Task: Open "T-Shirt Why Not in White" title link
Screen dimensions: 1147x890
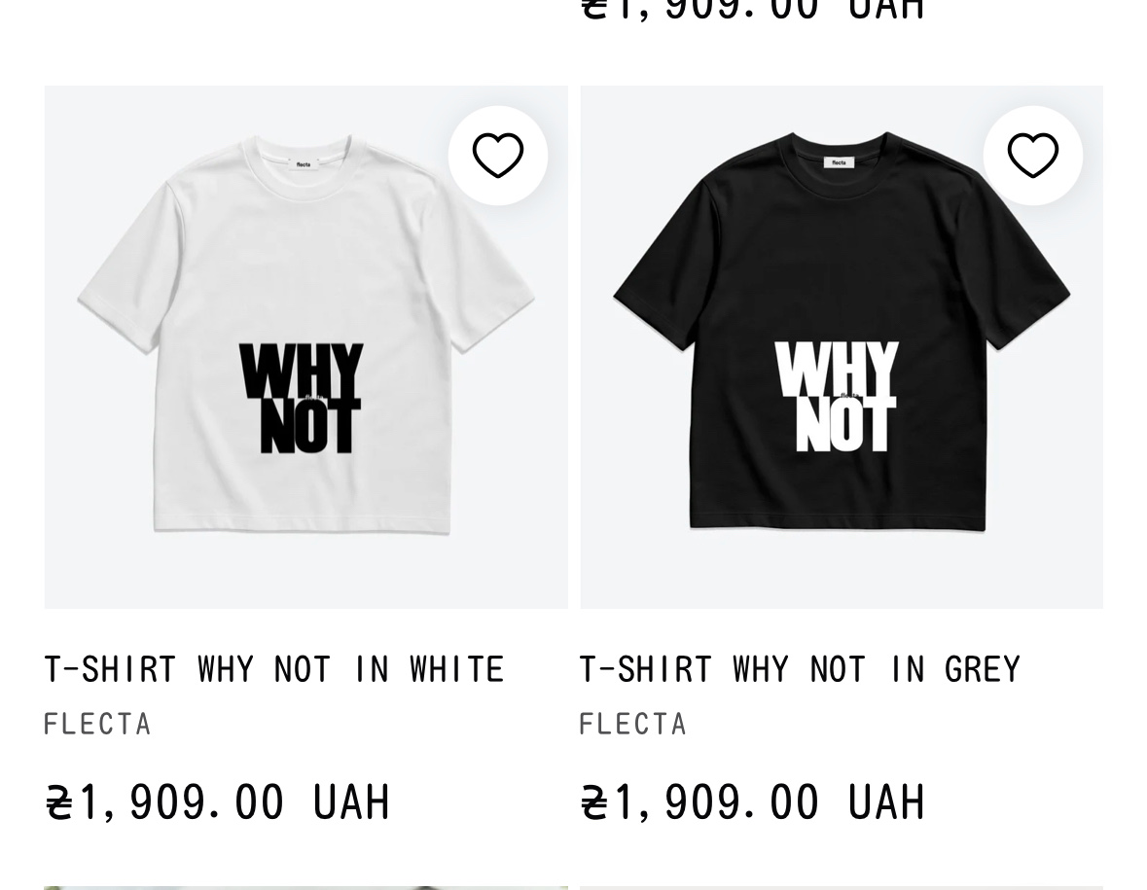Action: [x=273, y=669]
